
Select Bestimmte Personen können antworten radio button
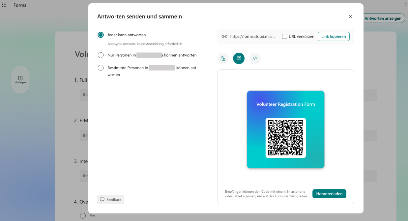tap(101, 68)
